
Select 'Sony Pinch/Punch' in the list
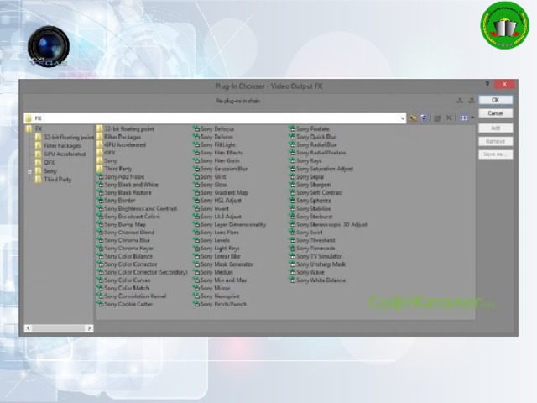224,304
